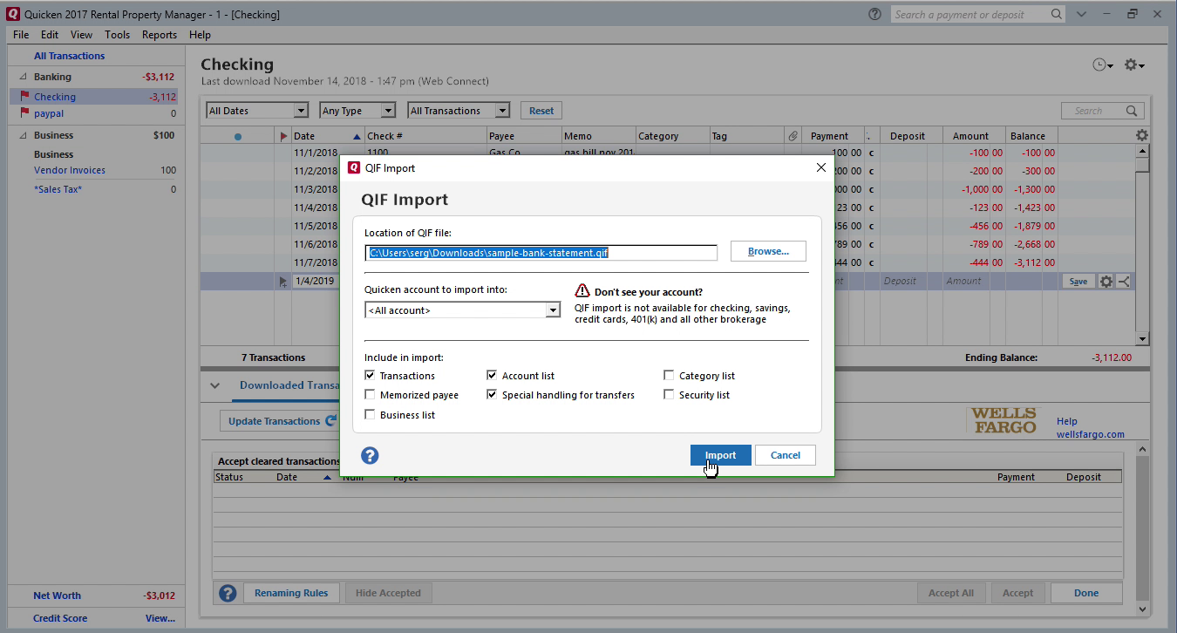Screen dimensions: 1177x633
Task: Click the red flag column header icon
Action: point(283,136)
